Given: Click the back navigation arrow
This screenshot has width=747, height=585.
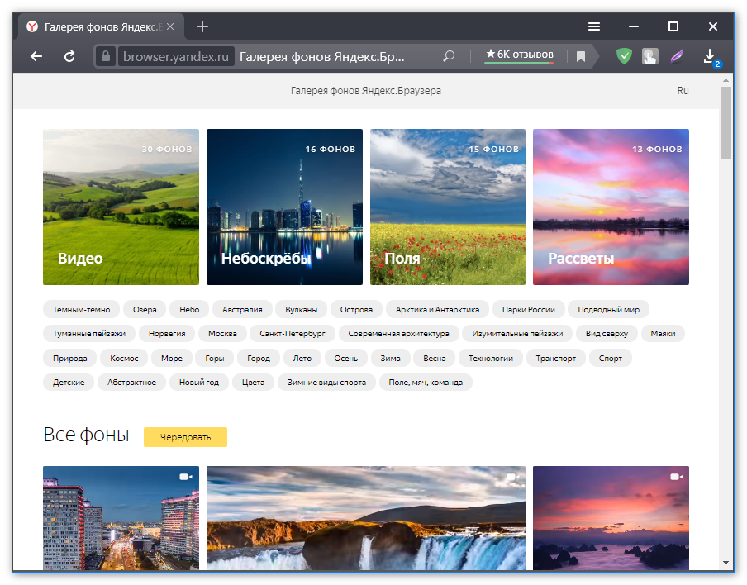Looking at the screenshot, I should 36,56.
